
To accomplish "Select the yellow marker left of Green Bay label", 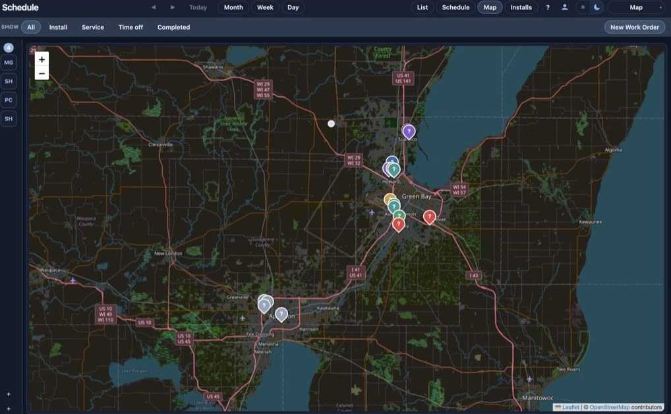I will click(x=389, y=198).
